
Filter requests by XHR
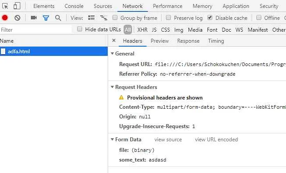click(x=143, y=29)
